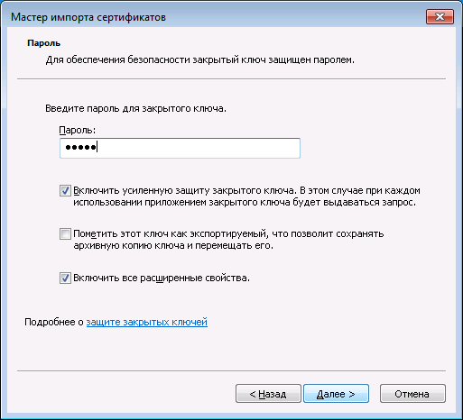Click the Для обеспечения безопасности description line
Image resolution: width=463 pixels, height=420 pixels.
[200, 59]
